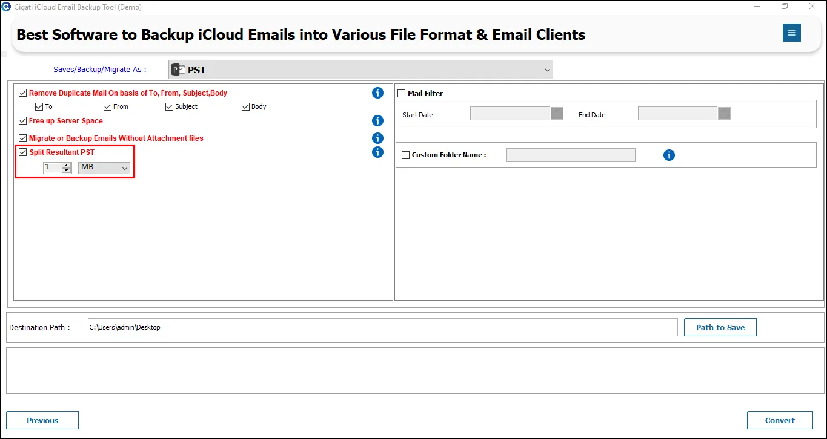Click the Custom Folder Name text field
The image size is (827, 439).
(571, 155)
